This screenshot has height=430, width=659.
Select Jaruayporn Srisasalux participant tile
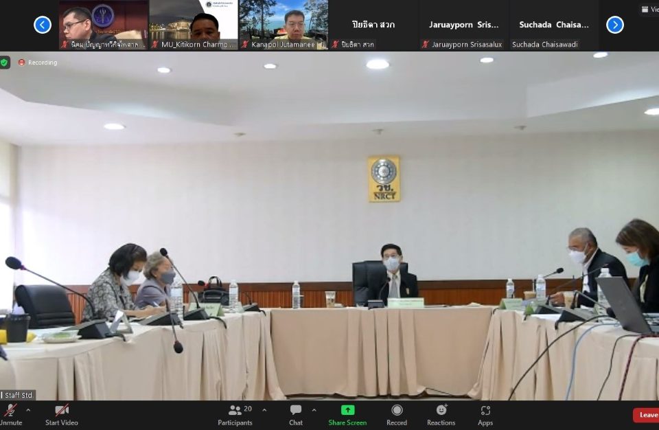(464, 25)
